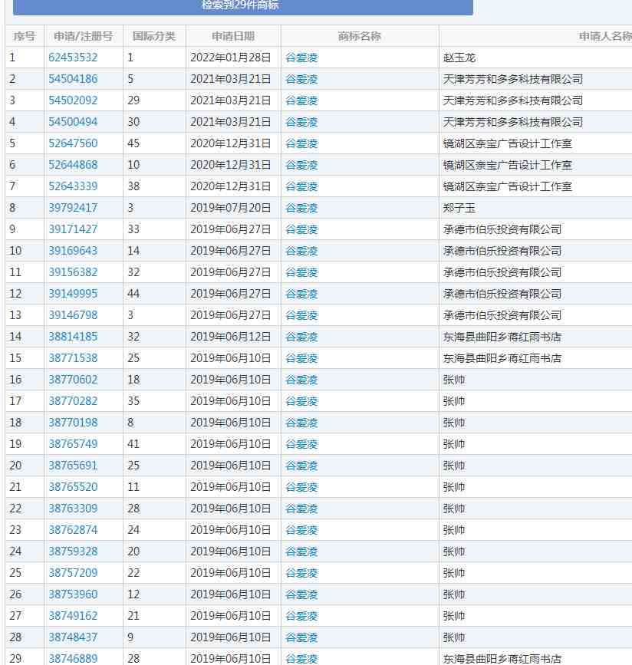Open registration number 52644868 link
The height and width of the screenshot is (665, 632).
coord(73,165)
